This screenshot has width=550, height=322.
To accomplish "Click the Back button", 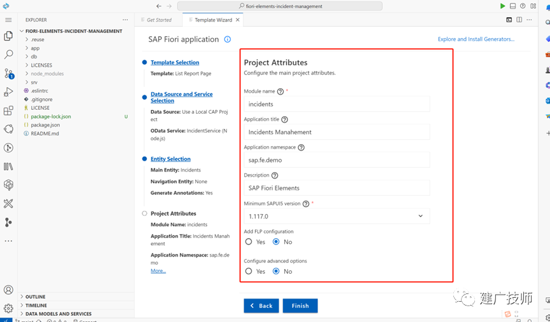I will point(261,306).
